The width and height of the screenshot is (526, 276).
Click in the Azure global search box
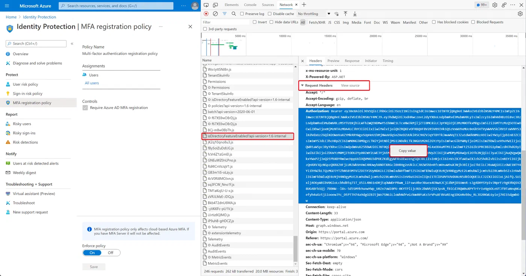[x=116, y=6]
